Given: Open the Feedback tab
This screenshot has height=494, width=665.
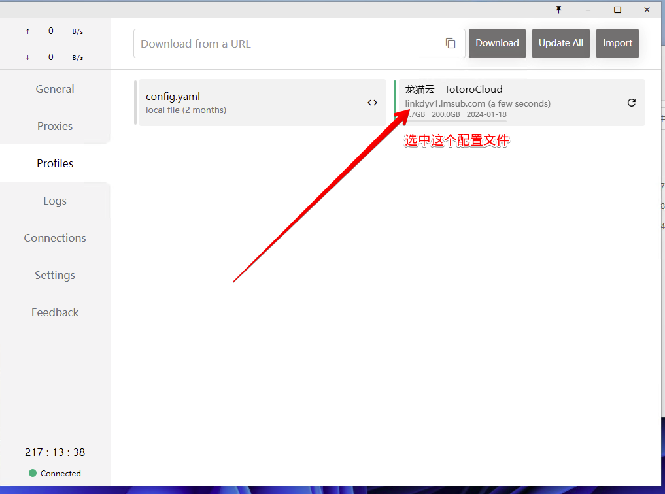Looking at the screenshot, I should pos(55,312).
